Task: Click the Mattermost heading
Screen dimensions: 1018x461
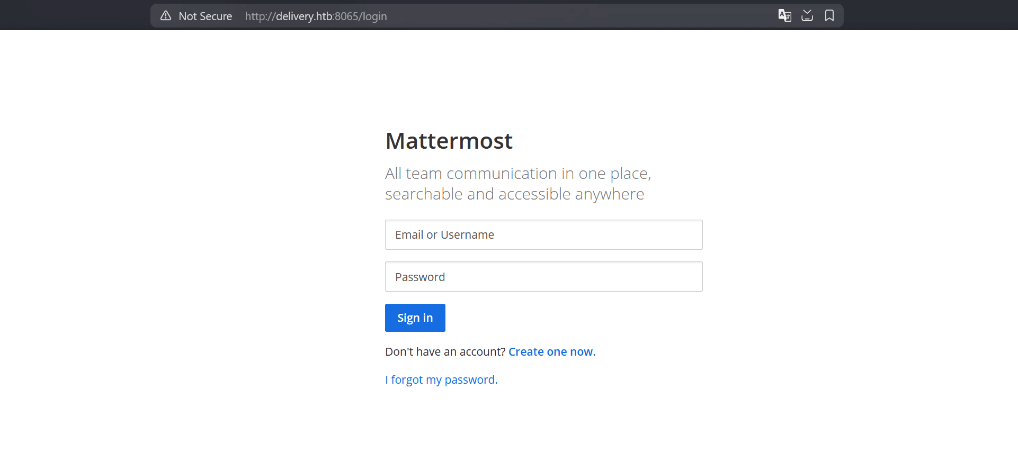Action: point(449,141)
